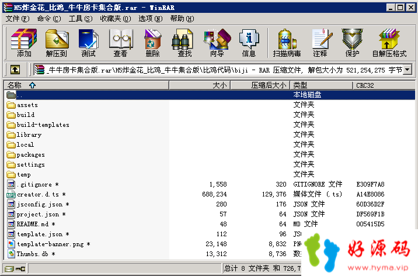
Task: Click the status bar total summary text
Action: pyautogui.click(x=262, y=268)
